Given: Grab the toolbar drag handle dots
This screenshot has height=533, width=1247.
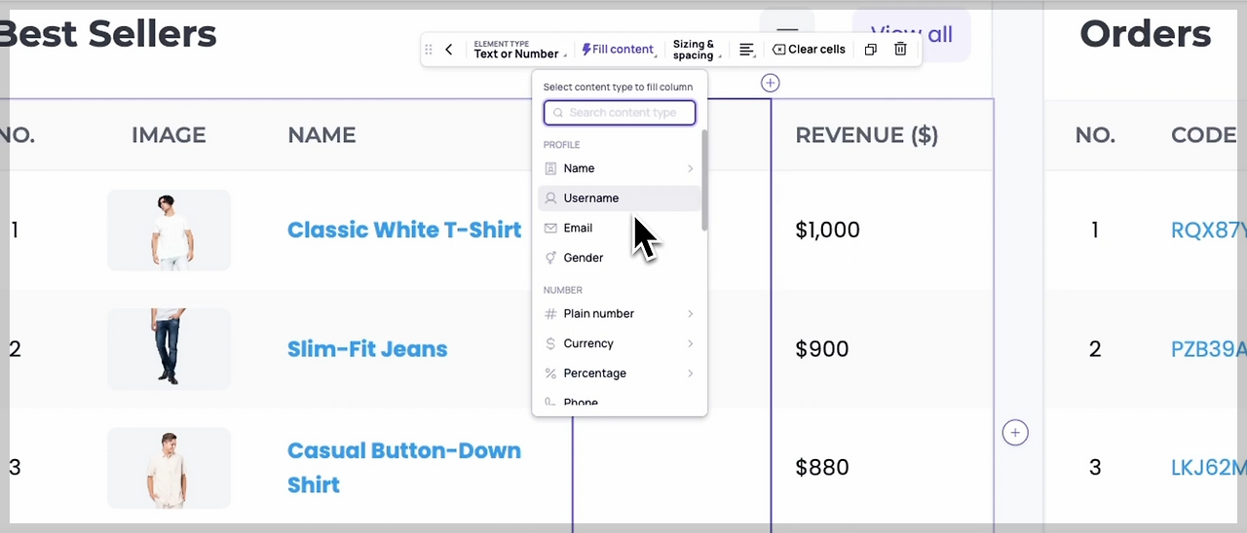Looking at the screenshot, I should tap(429, 50).
